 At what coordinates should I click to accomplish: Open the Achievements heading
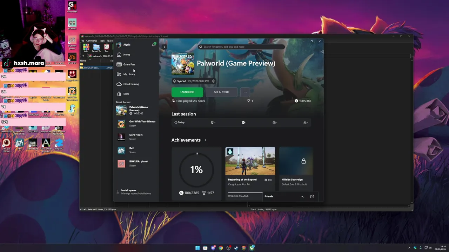click(x=186, y=140)
